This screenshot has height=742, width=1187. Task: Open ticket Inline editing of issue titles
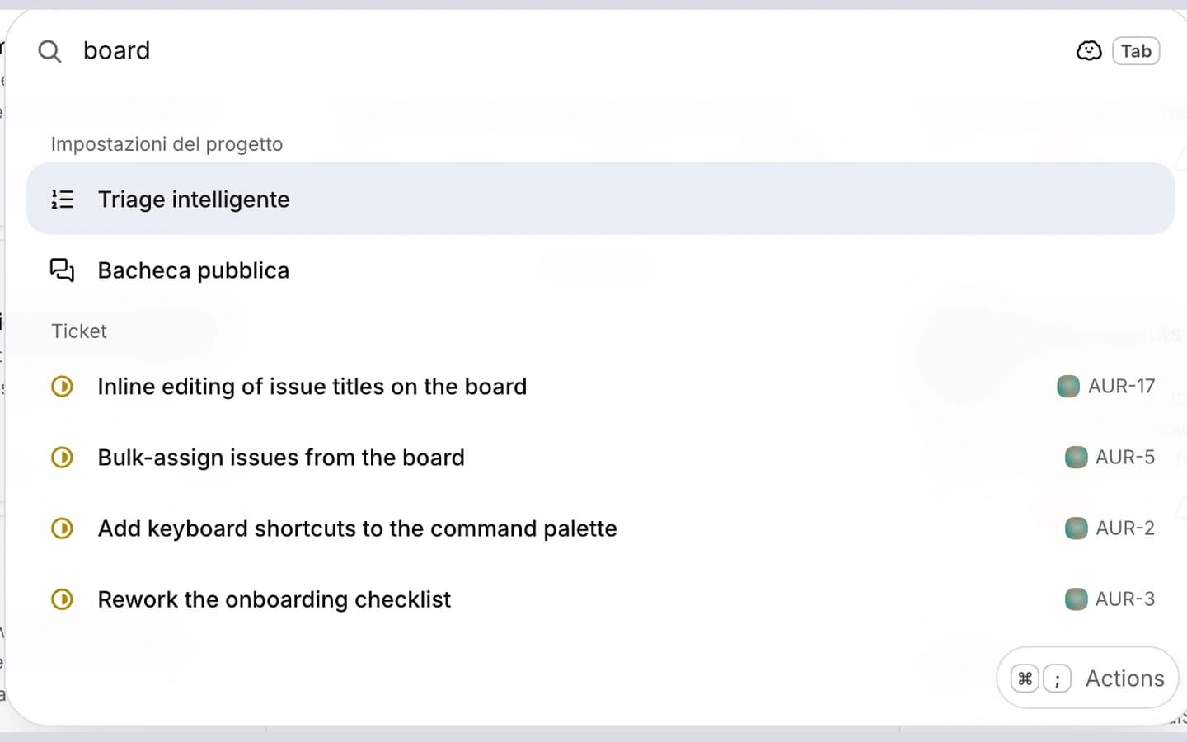pyautogui.click(x=600, y=386)
